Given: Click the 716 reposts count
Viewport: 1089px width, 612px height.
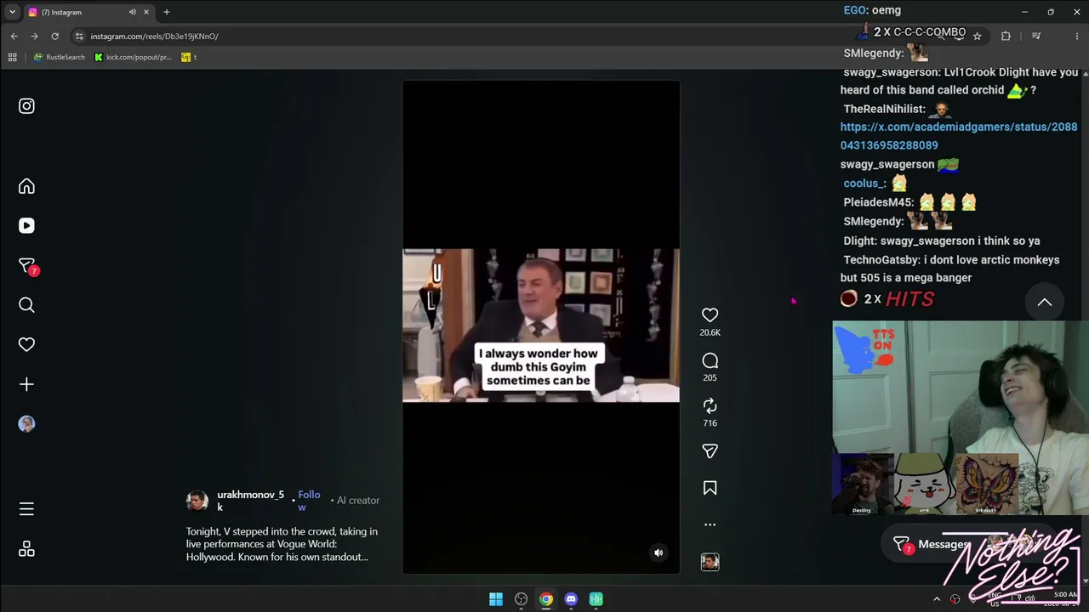Looking at the screenshot, I should tap(710, 422).
